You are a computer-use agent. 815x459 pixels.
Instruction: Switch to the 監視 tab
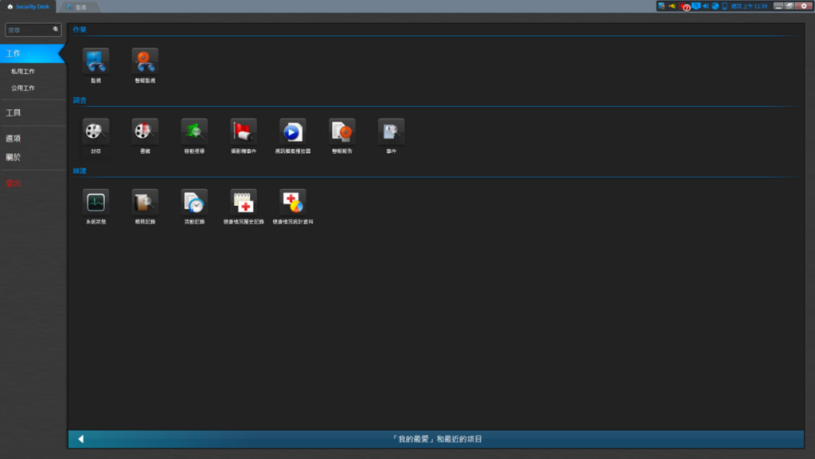click(80, 6)
